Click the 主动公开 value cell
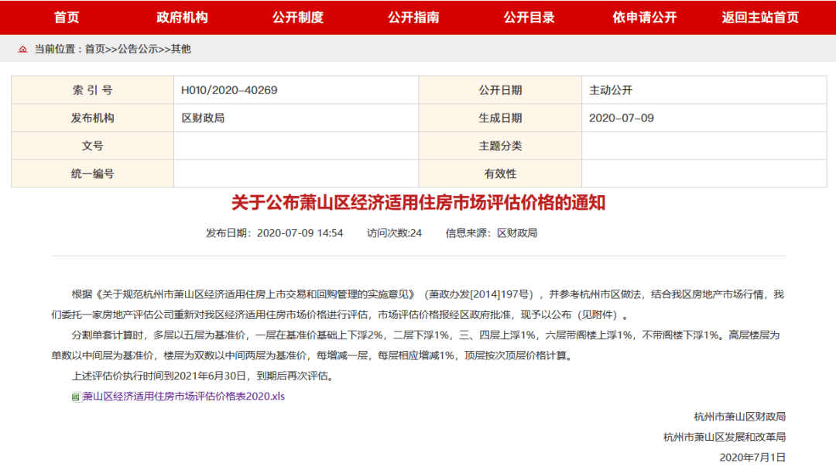 pos(704,90)
